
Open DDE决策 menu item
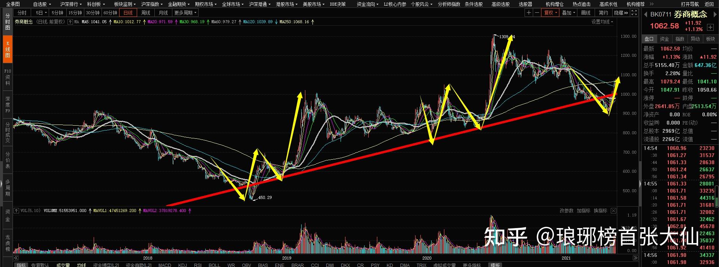[338, 4]
